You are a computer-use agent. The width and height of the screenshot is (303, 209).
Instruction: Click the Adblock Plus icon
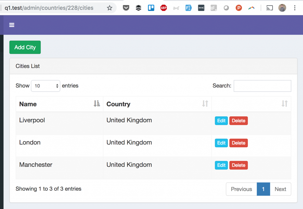[163, 8]
